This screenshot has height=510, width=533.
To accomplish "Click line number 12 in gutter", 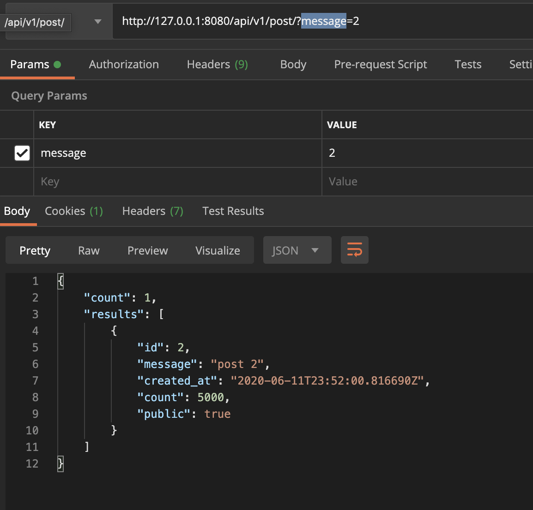I will (32, 463).
